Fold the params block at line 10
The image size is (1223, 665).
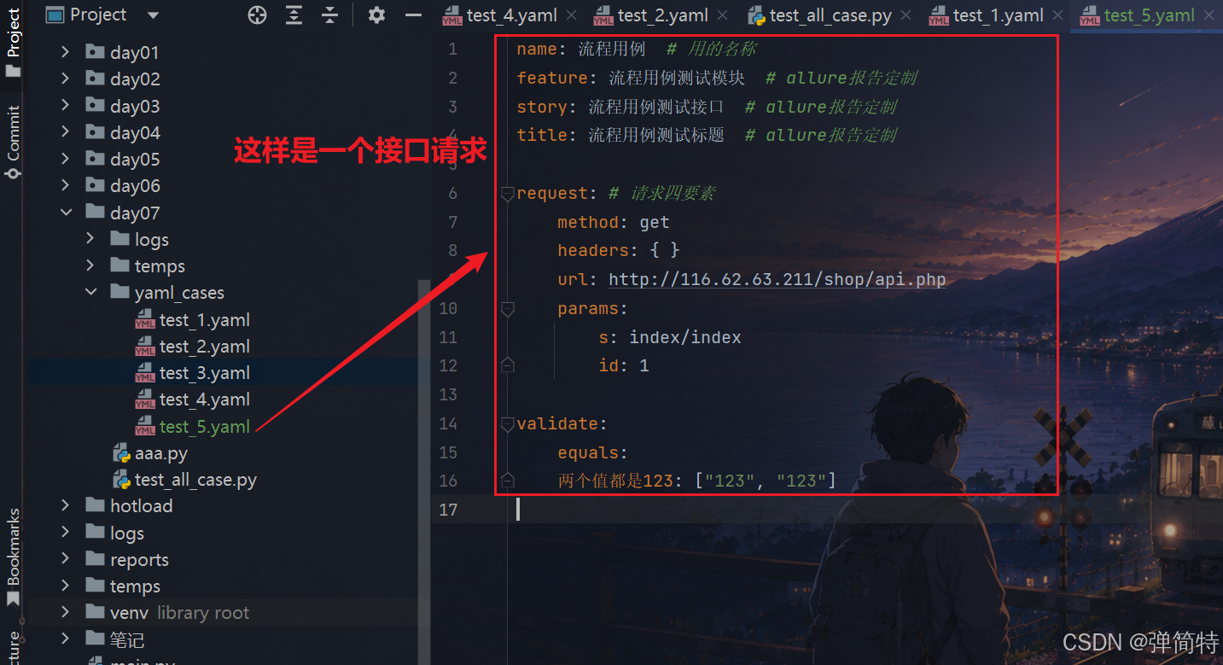coord(508,308)
